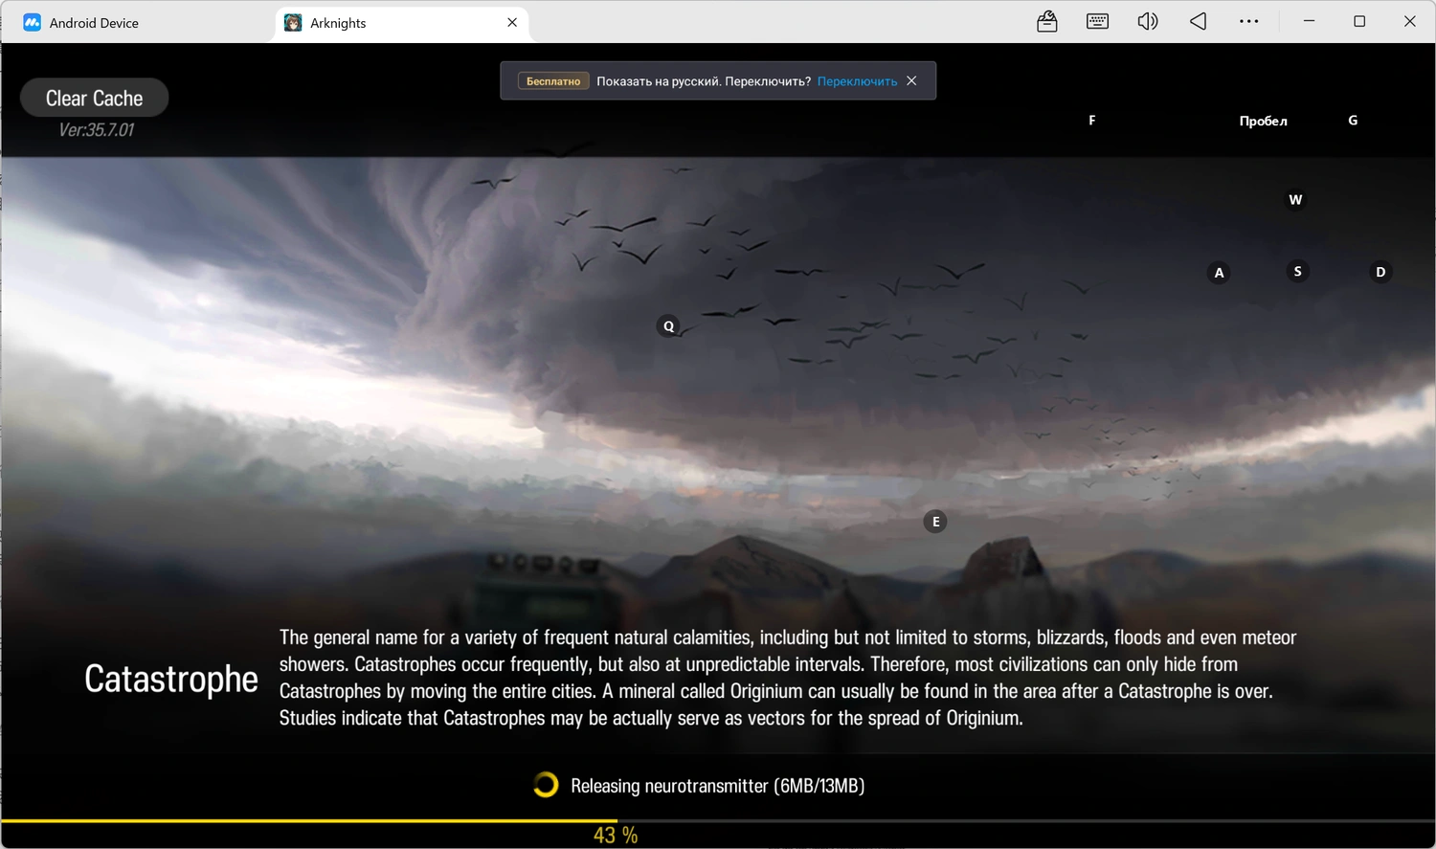Click the volume speaker icon
Image resolution: width=1436 pixels, height=849 pixels.
point(1148,21)
